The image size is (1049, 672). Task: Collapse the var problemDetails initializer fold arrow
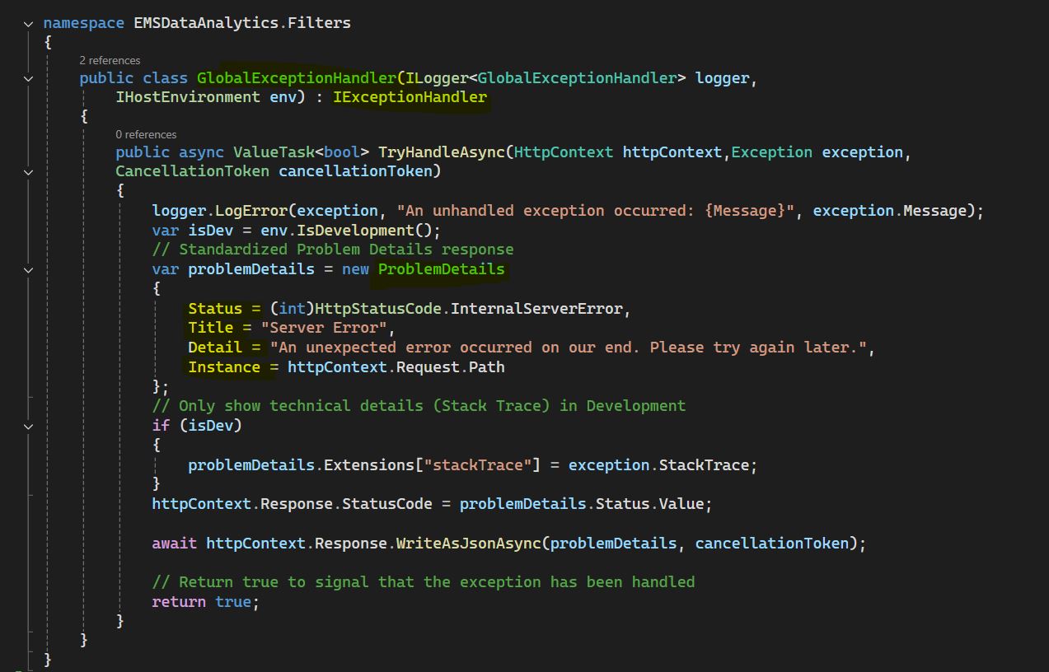[x=29, y=270]
